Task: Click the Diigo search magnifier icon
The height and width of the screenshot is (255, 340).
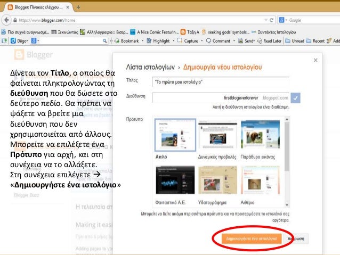Action: click(105, 41)
